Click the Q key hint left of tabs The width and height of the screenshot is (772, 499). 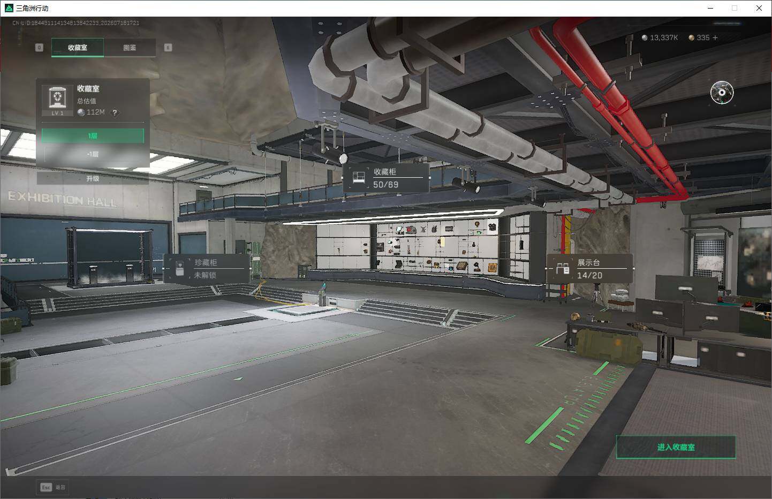tap(39, 48)
